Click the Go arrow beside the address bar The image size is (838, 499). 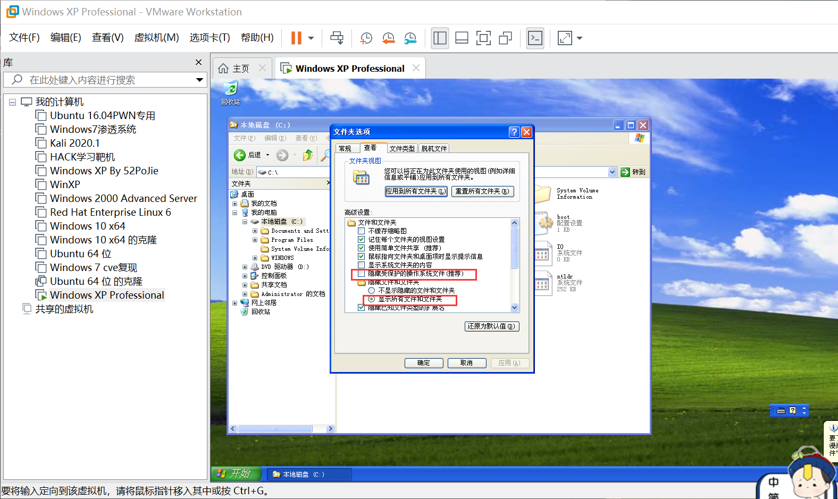(x=625, y=172)
